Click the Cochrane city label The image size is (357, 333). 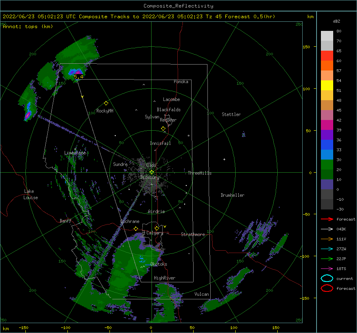click(x=130, y=221)
